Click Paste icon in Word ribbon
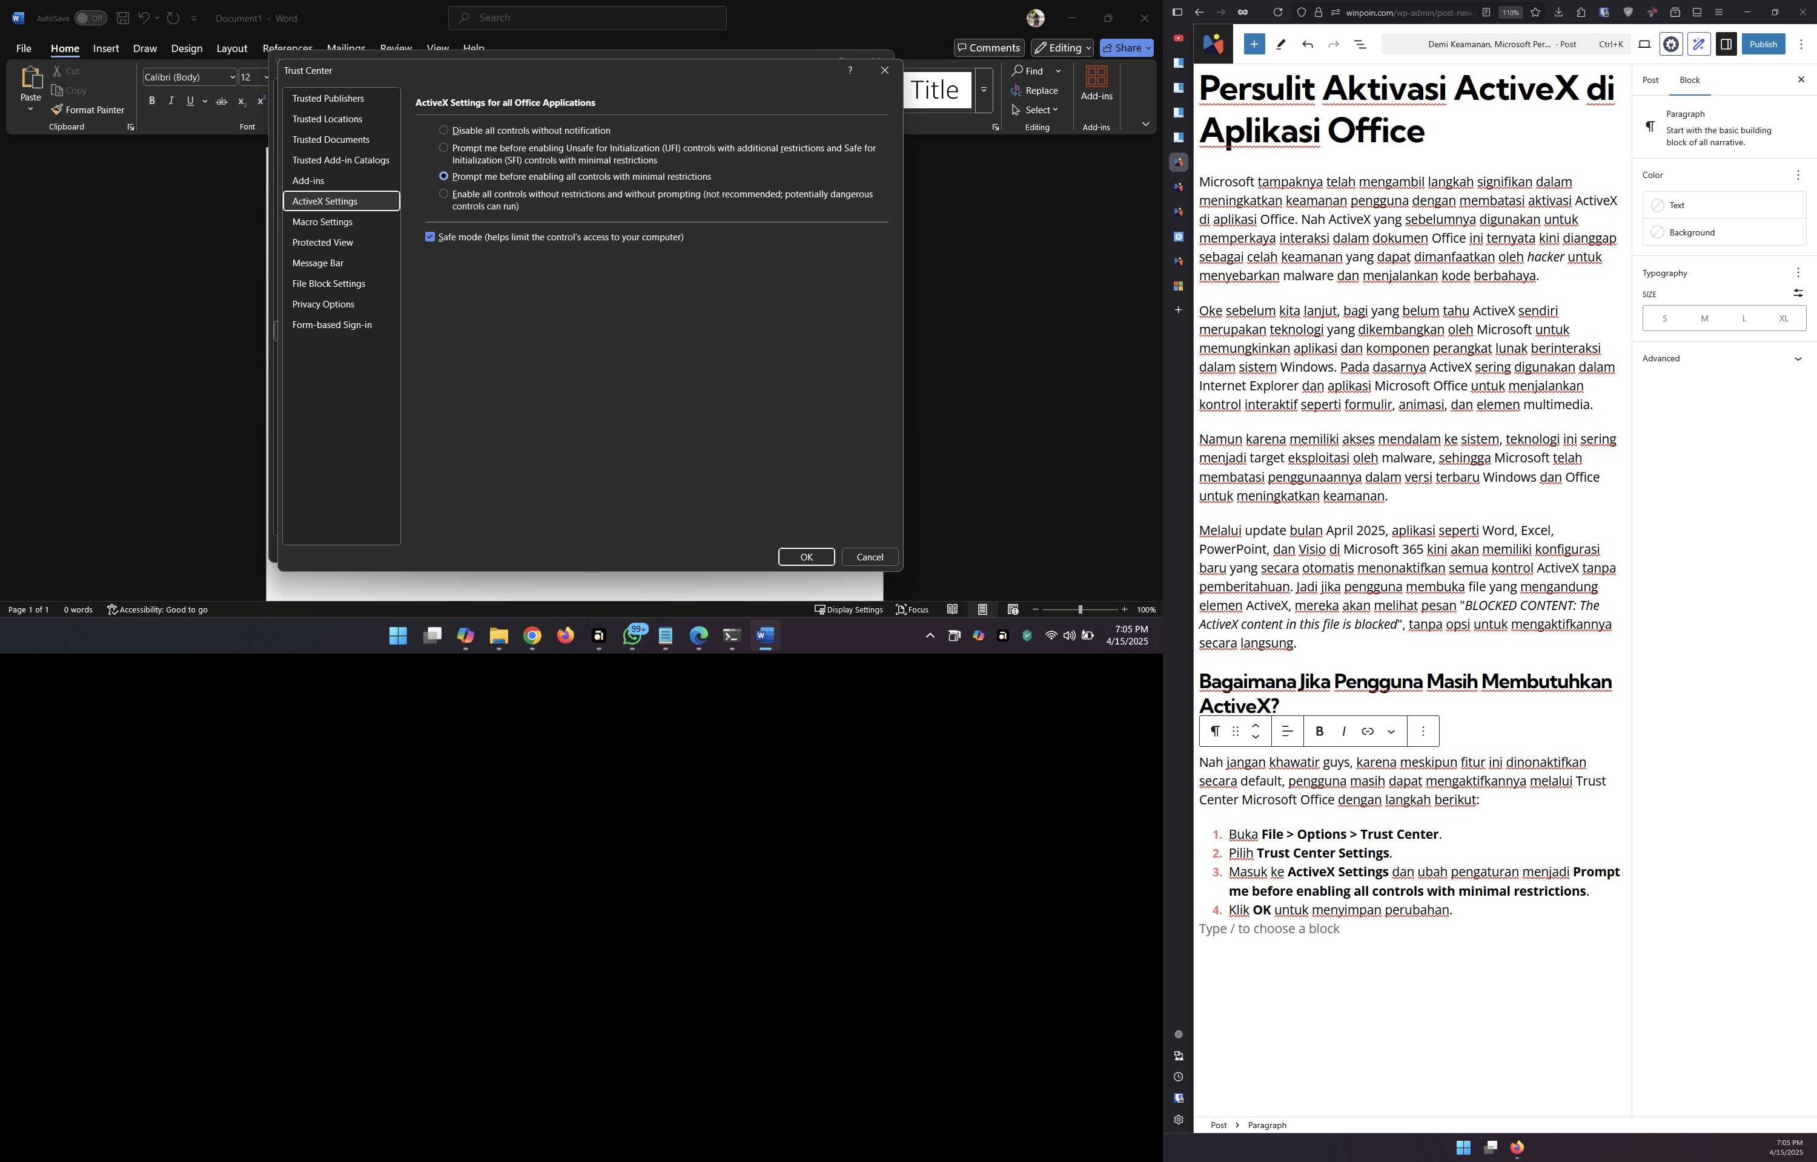The height and width of the screenshot is (1162, 1817). click(x=31, y=79)
